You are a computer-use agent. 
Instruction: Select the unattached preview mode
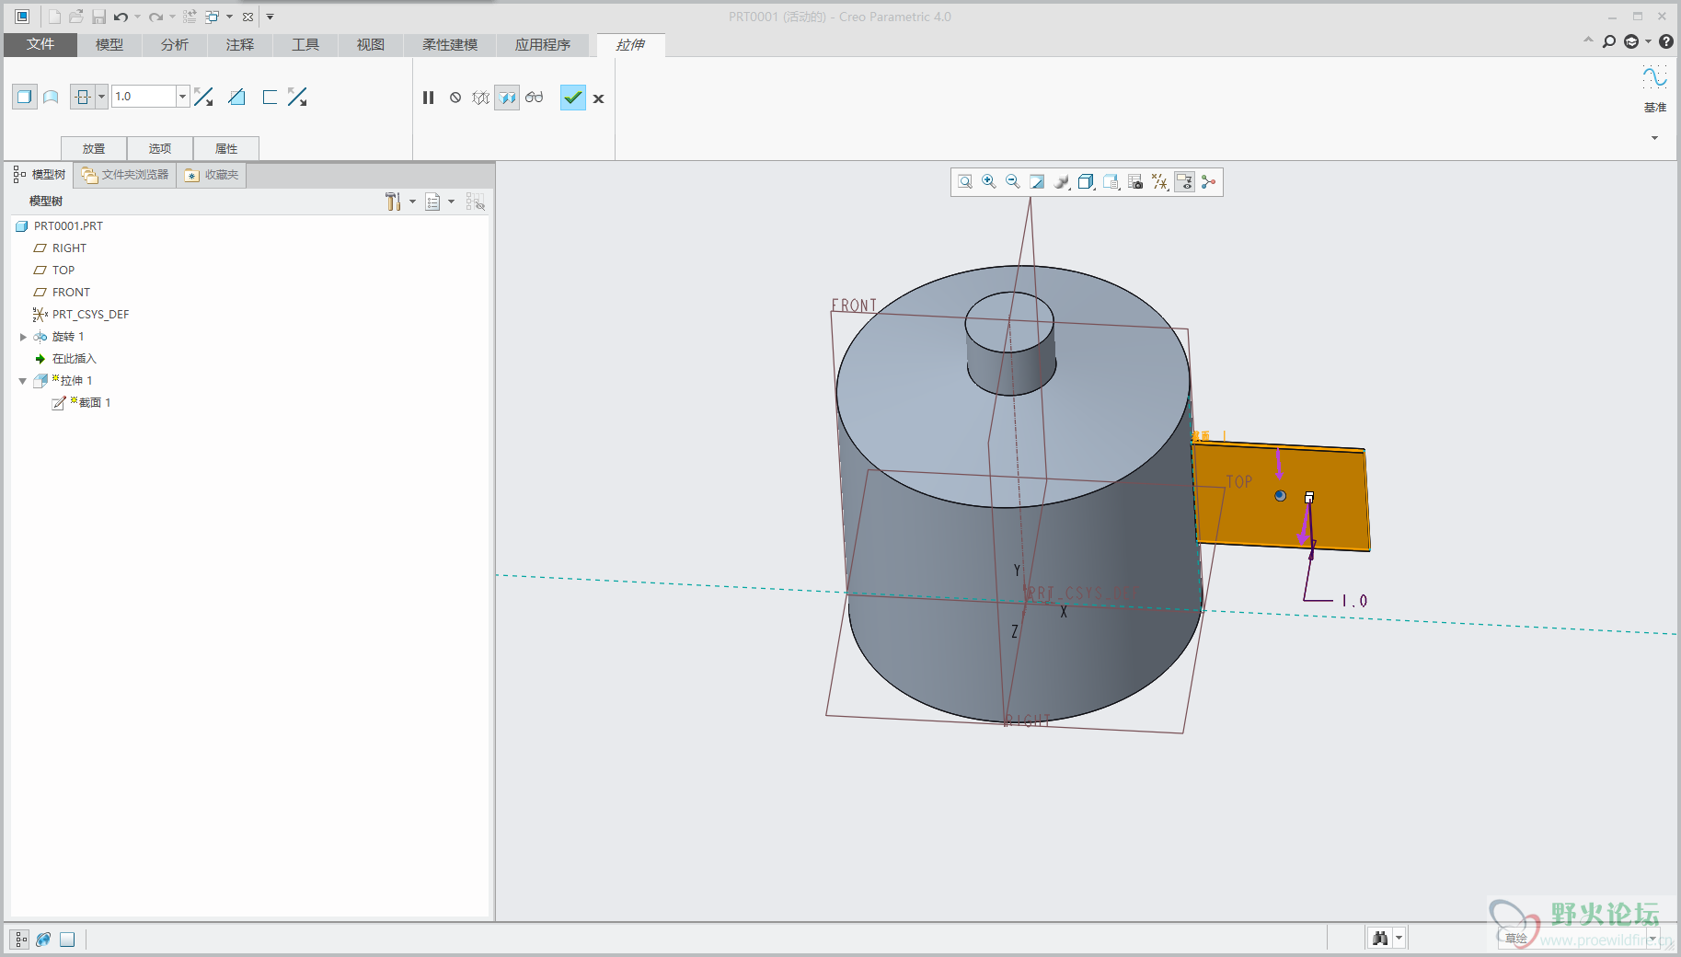point(481,98)
